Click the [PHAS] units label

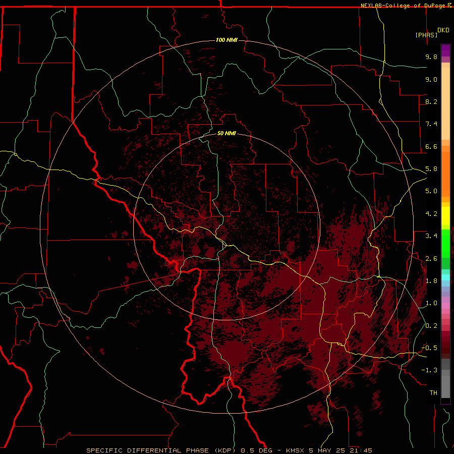coord(426,35)
